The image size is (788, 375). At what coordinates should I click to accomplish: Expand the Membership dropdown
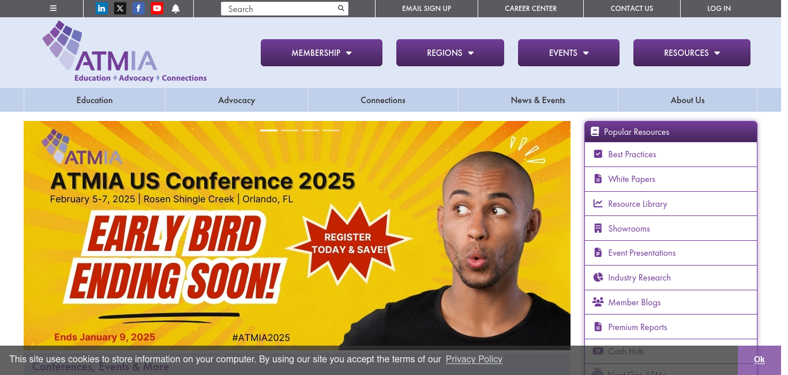321,52
